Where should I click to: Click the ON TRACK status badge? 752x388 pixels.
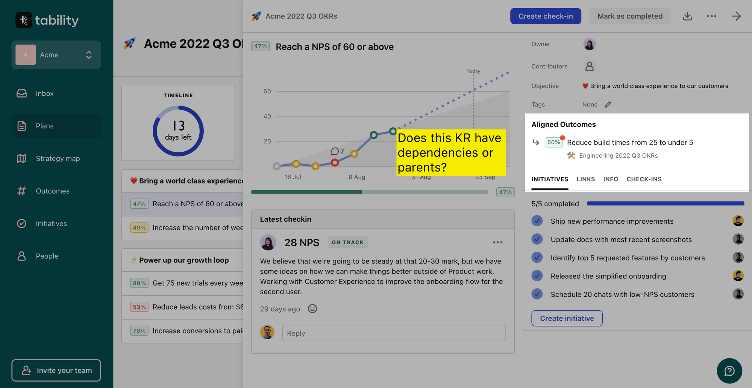348,242
